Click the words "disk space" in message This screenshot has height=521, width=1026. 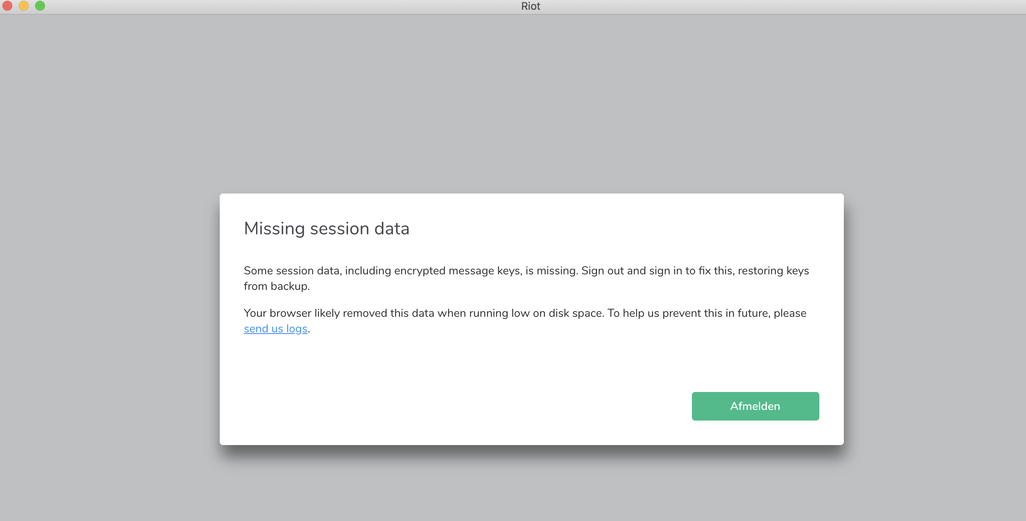575,313
